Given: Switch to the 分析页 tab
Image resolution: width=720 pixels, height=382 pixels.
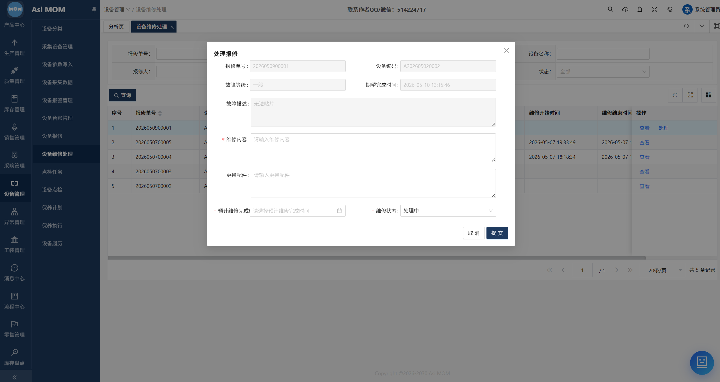Looking at the screenshot, I should pyautogui.click(x=116, y=27).
